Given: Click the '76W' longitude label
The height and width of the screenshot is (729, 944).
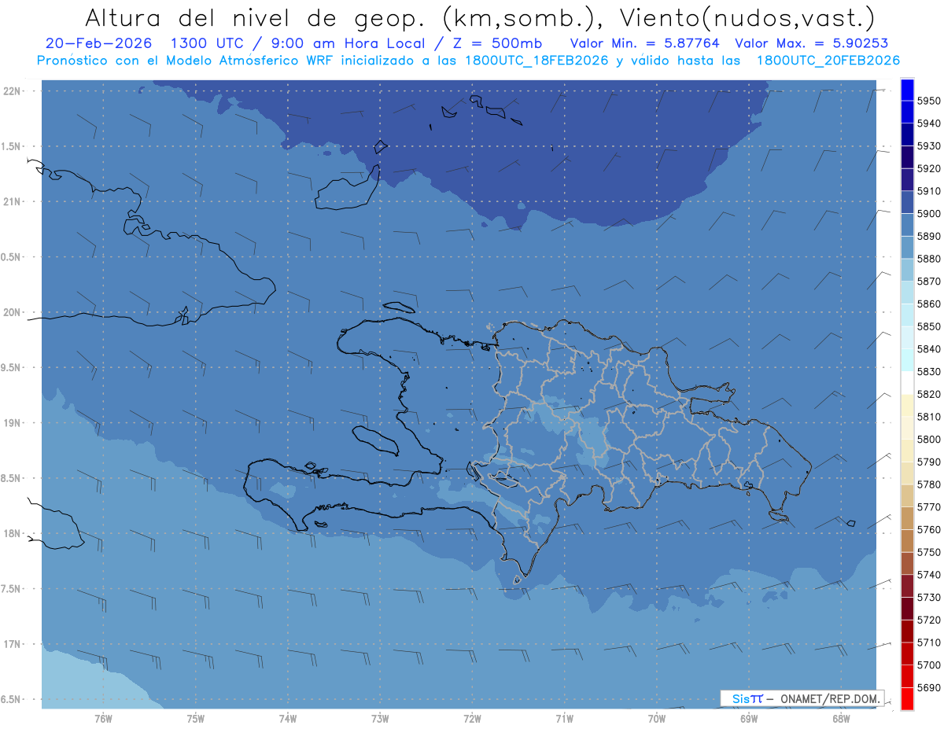Looking at the screenshot, I should 103,719.
